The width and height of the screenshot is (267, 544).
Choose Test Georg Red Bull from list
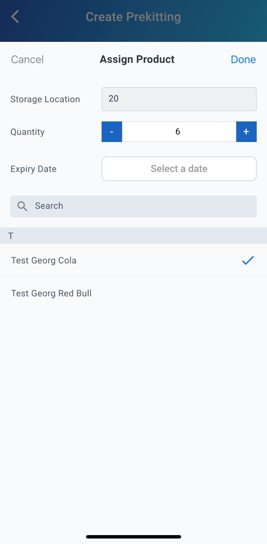point(51,293)
